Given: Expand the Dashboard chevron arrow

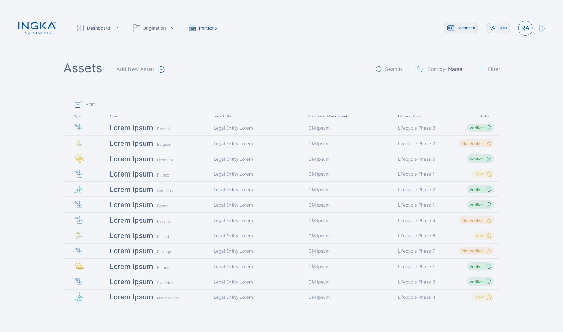Looking at the screenshot, I should tap(117, 28).
